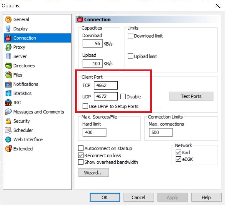Disable the Kad network checkbox
Image resolution: width=225 pixels, height=205 pixels.
click(x=178, y=152)
